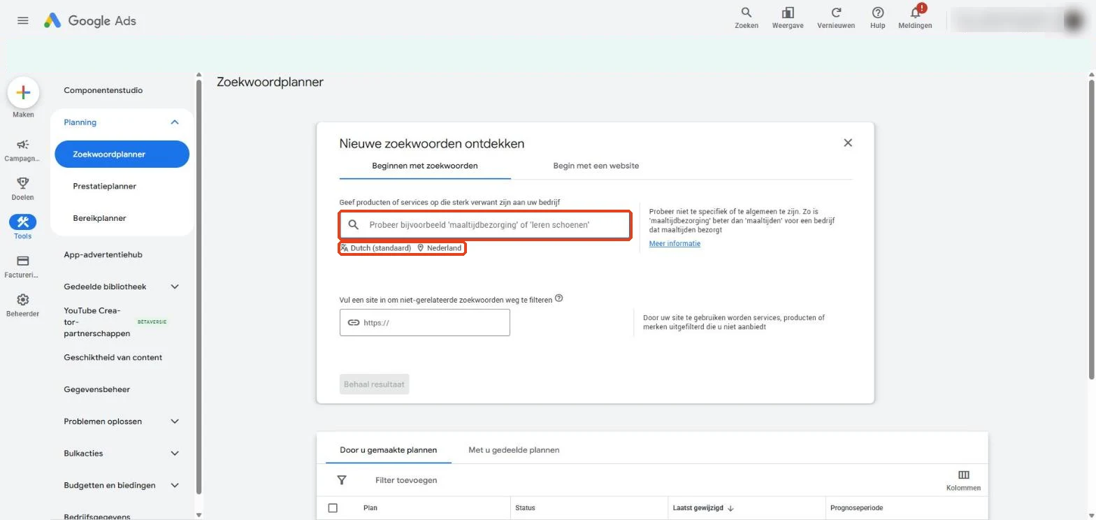Viewport: 1096px width, 520px height.
Task: Open Gegevensbeheer in the sidebar
Action: (x=97, y=389)
